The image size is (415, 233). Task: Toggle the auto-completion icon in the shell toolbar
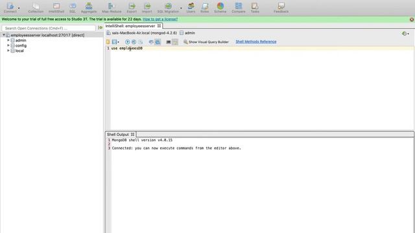(x=151, y=41)
